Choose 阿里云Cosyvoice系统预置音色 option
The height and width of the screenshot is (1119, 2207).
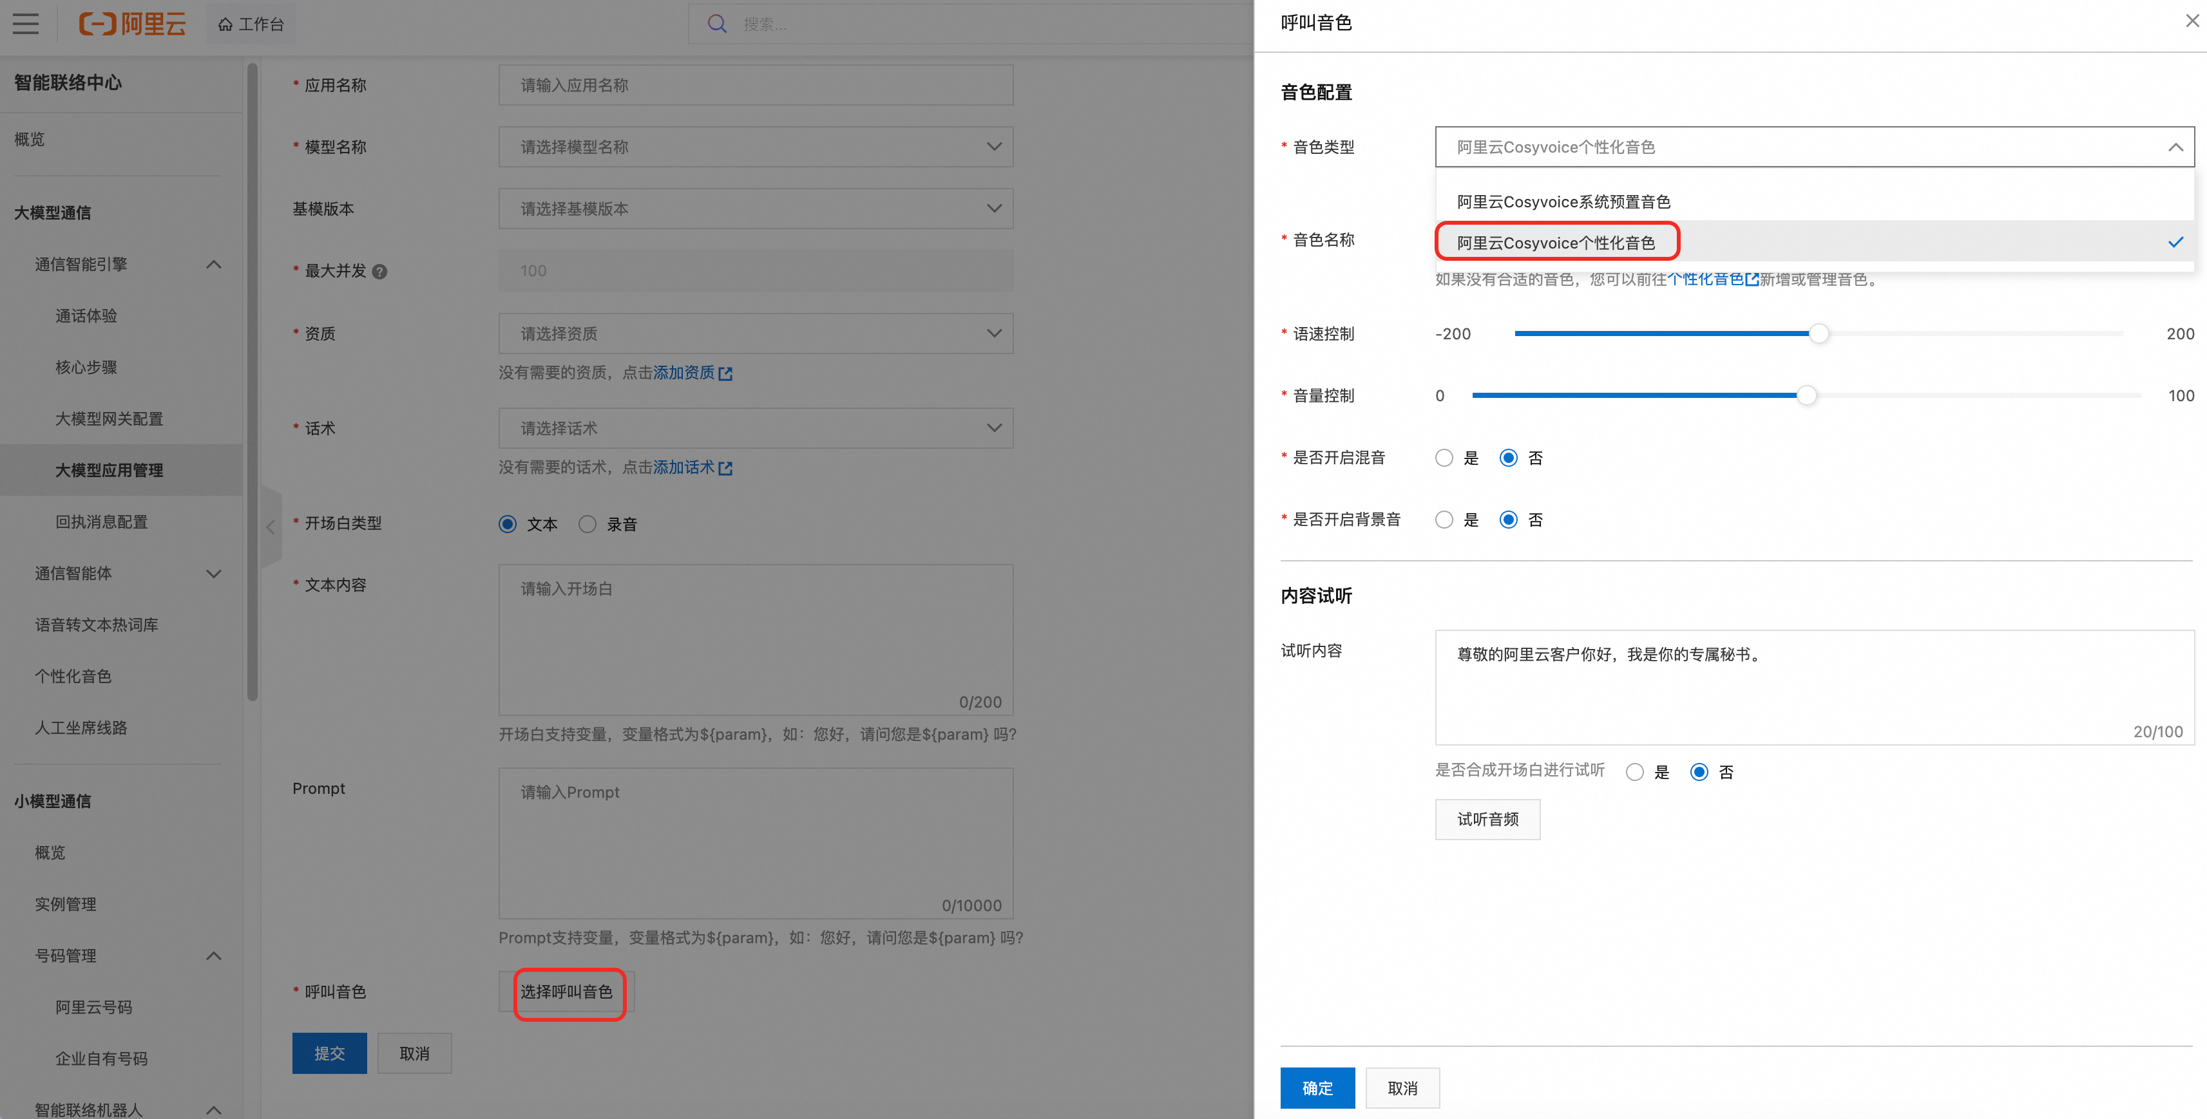click(1563, 202)
